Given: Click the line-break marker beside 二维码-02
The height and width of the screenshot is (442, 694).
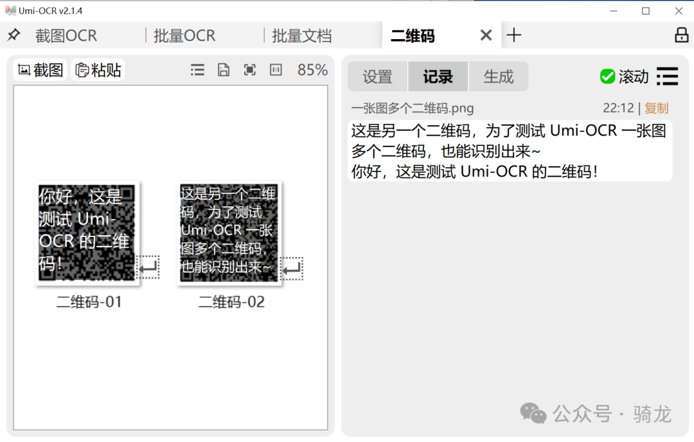Looking at the screenshot, I should point(292,268).
